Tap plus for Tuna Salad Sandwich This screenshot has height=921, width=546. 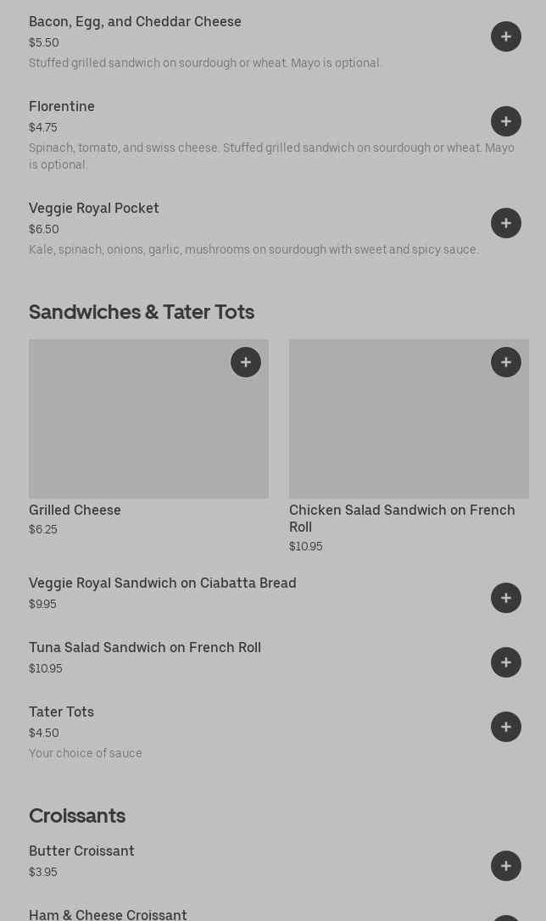click(x=505, y=662)
